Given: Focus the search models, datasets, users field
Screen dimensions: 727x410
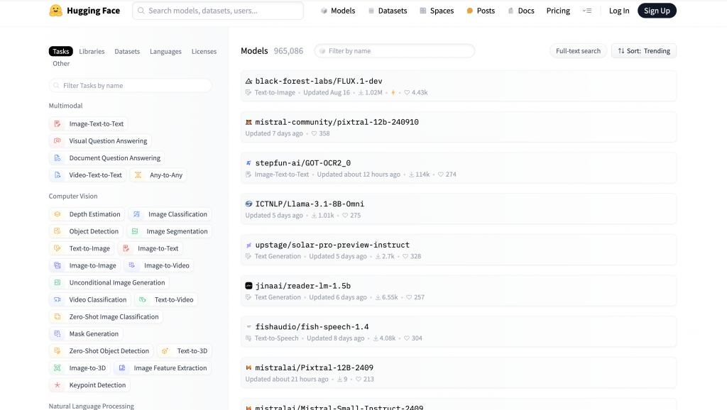Looking at the screenshot, I should 218,11.
